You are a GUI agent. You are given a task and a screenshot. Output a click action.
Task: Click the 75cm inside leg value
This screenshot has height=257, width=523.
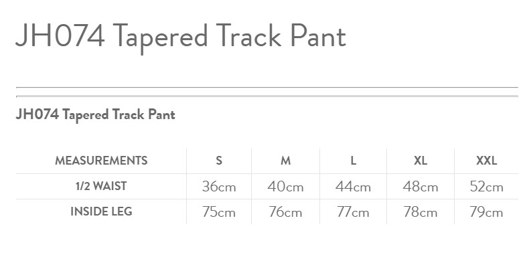point(219,212)
